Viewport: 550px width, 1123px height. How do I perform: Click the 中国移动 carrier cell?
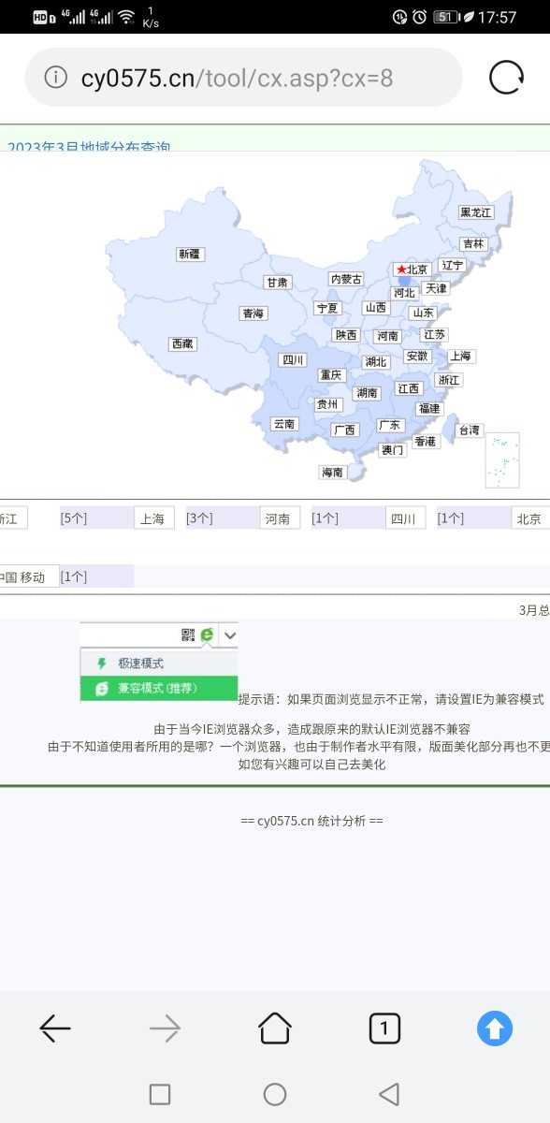pos(29,576)
